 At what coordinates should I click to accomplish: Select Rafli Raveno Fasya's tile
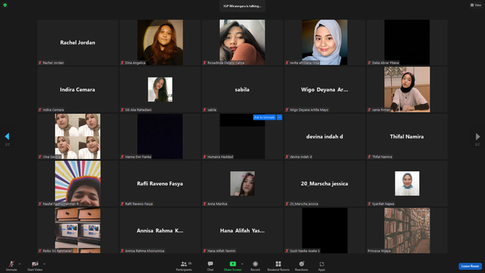(160, 184)
